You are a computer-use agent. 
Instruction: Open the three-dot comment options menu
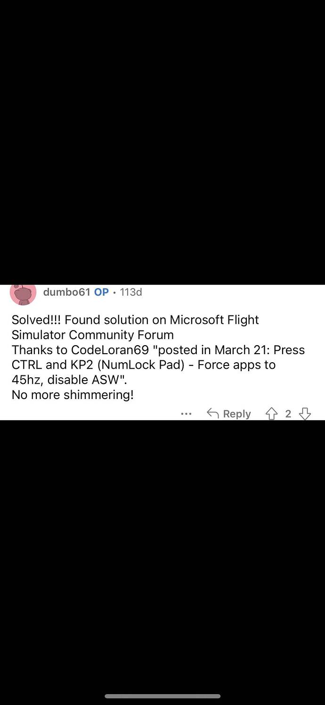(x=186, y=414)
